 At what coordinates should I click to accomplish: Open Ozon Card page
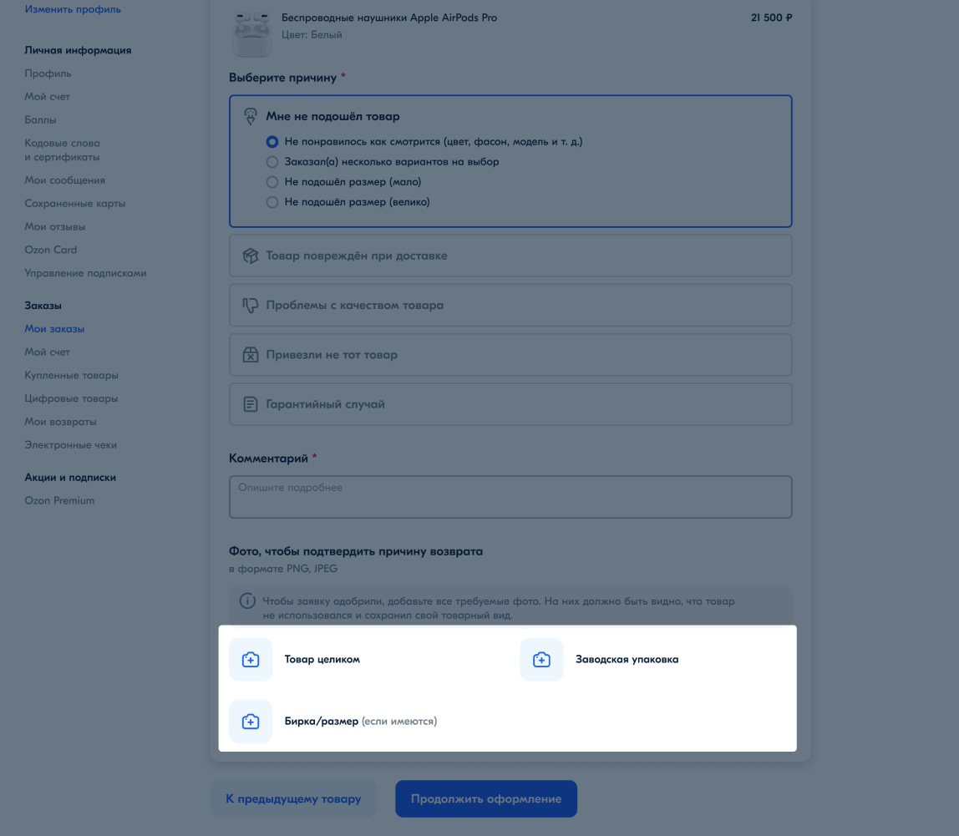click(51, 250)
